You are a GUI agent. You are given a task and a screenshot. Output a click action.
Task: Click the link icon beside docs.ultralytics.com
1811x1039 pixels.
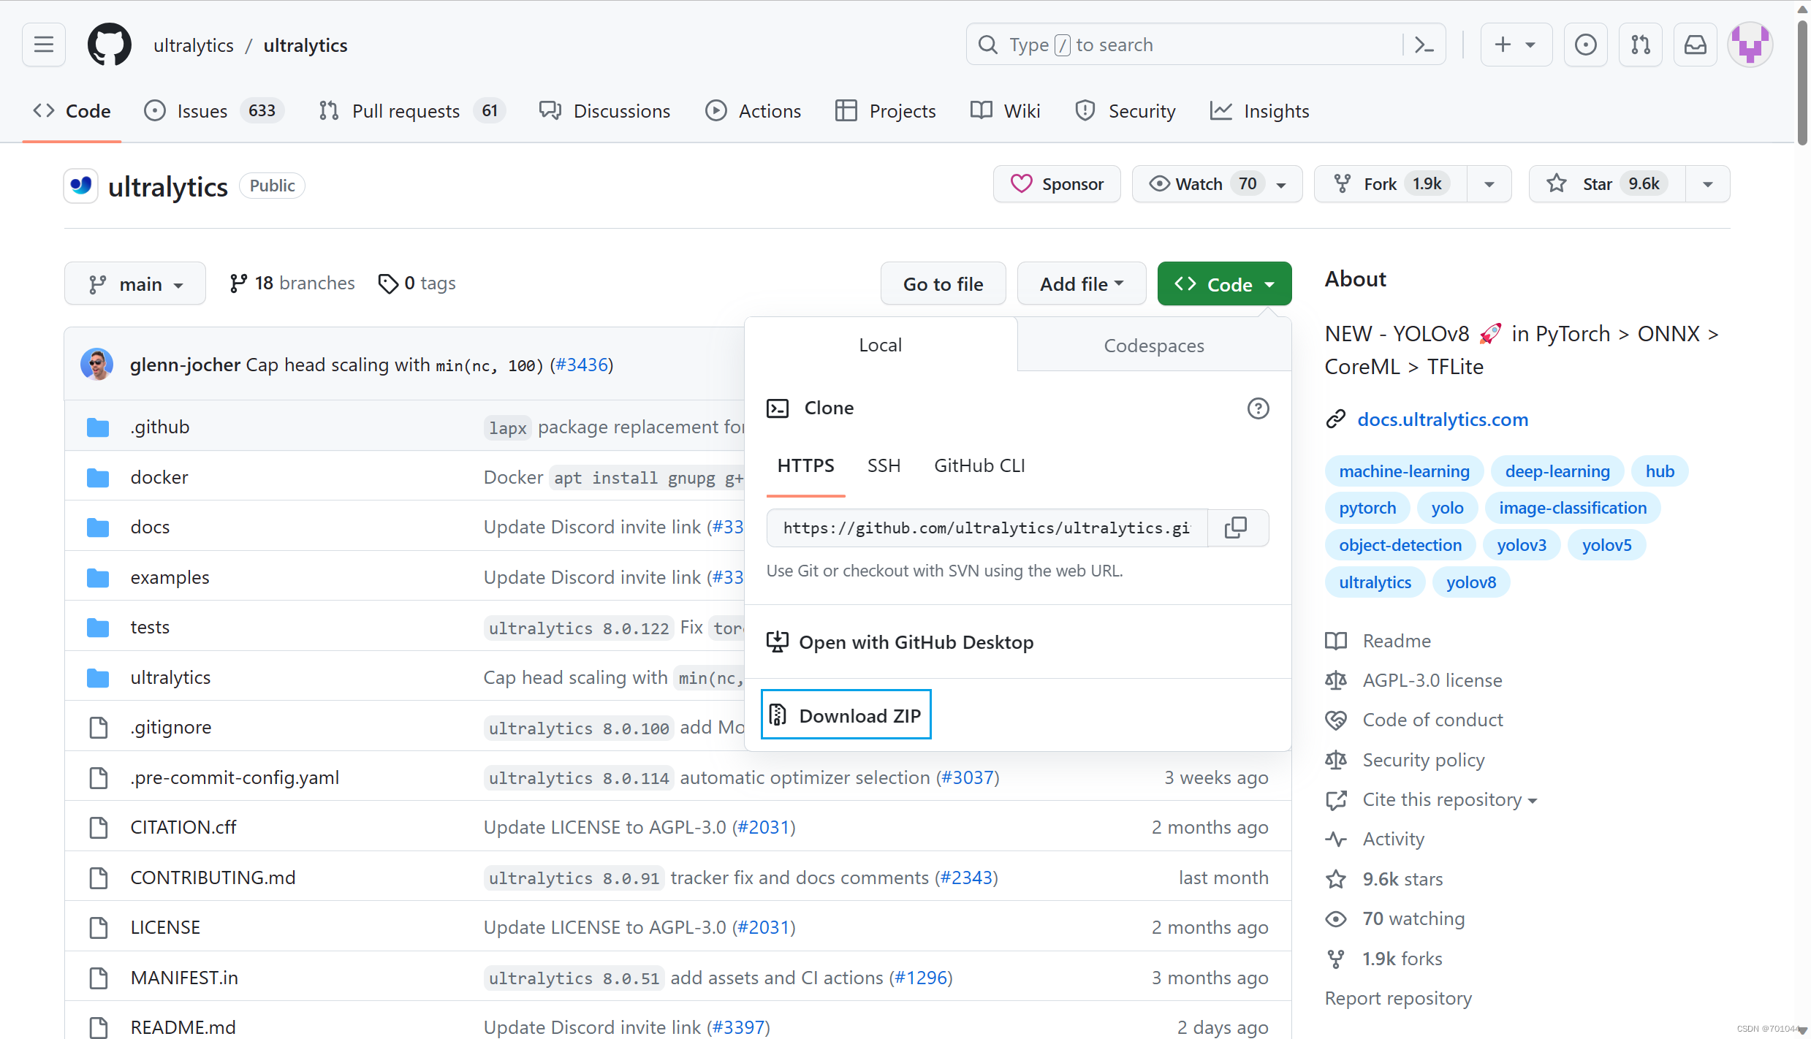tap(1336, 419)
